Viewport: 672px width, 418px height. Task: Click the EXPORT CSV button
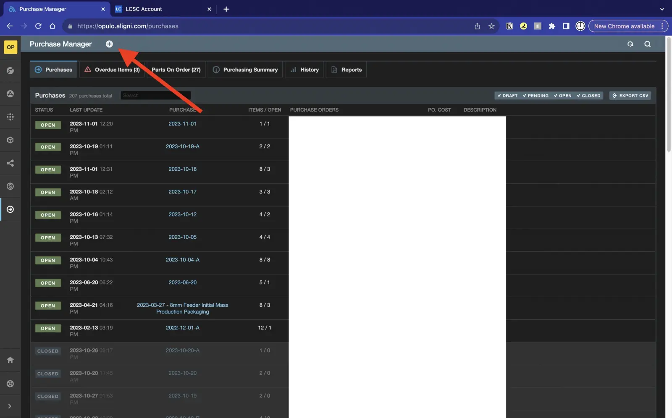pos(630,96)
